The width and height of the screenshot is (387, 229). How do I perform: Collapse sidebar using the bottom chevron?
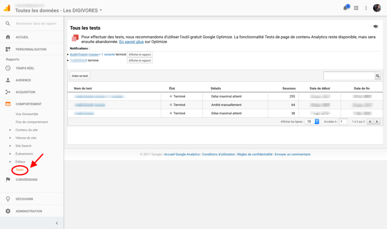[x=57, y=223]
